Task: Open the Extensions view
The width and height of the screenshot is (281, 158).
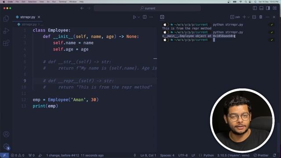Action: [x=6, y=43]
